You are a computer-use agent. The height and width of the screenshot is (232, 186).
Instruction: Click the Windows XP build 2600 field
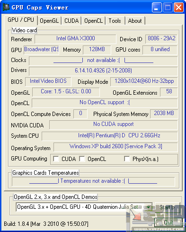coord(115,147)
